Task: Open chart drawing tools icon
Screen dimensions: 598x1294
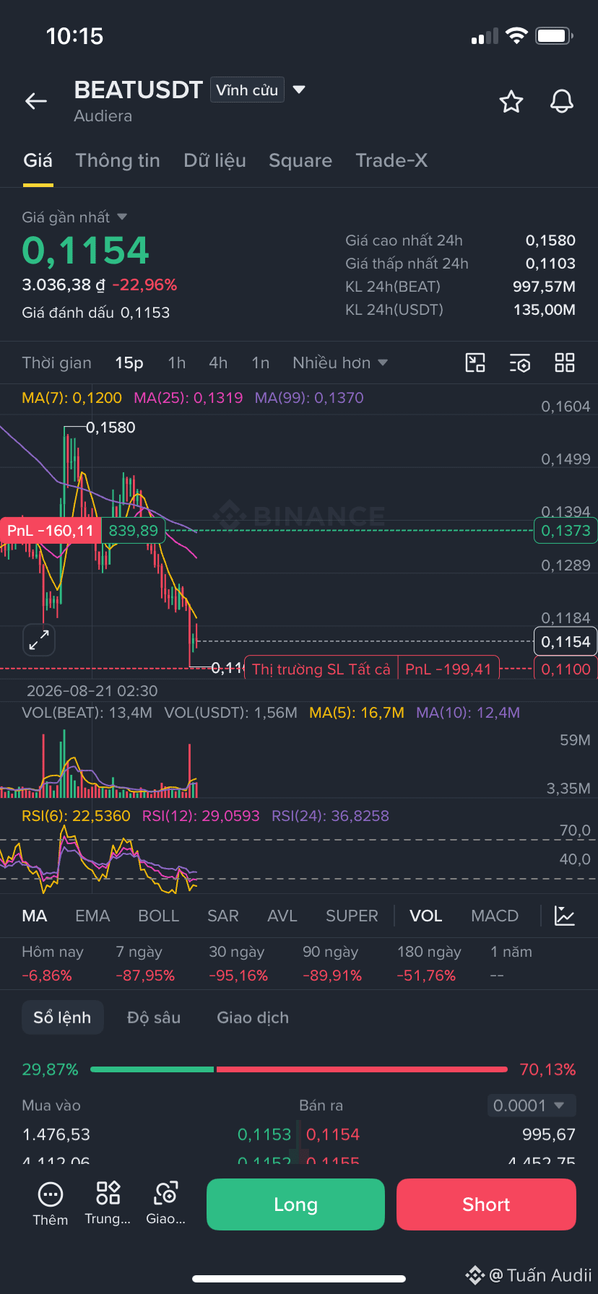Action: pos(475,362)
